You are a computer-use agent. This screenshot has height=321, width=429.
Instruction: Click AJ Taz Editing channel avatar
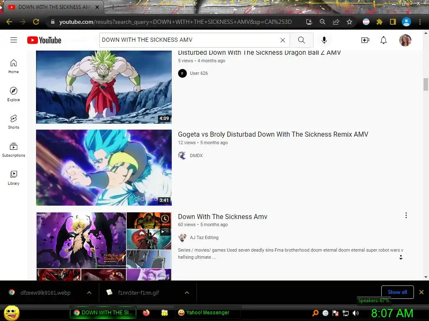pos(182,237)
